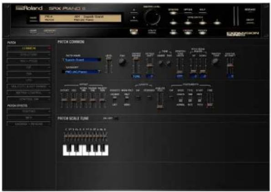271x192 pixels.
Task: Toggle TONE SWITCH 4
Action: [217, 22]
